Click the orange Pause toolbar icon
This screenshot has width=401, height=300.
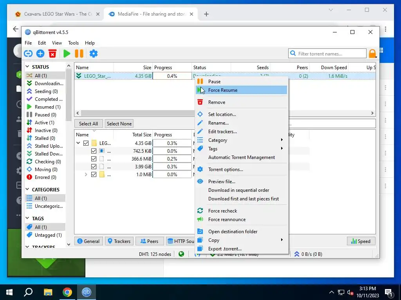click(x=79, y=54)
